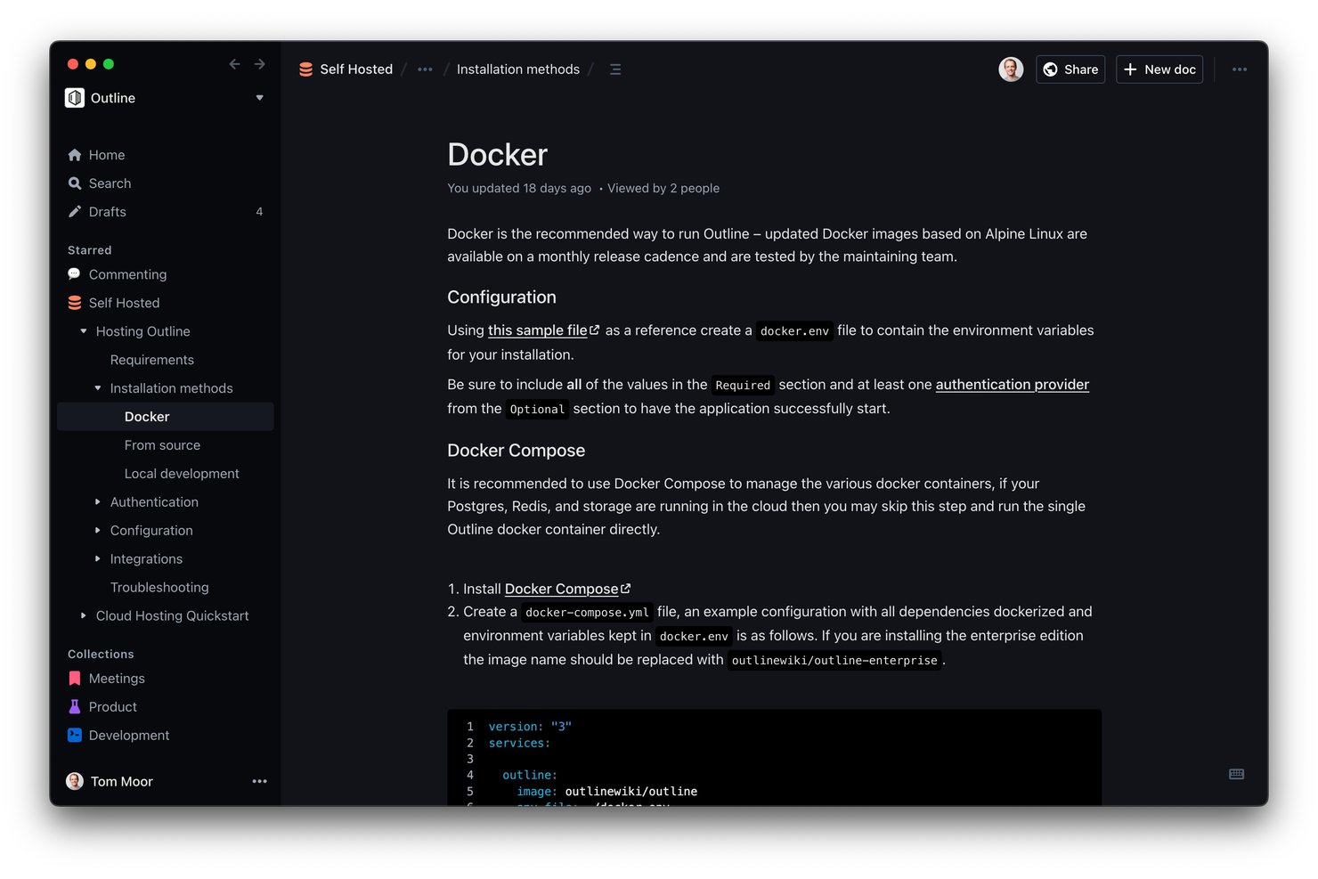Open the Troubleshooting document
This screenshot has width=1318, height=879.
click(159, 588)
